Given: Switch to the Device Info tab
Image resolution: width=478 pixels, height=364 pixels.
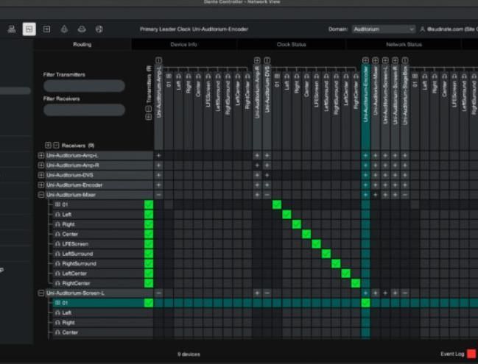Looking at the screenshot, I should coord(183,45).
